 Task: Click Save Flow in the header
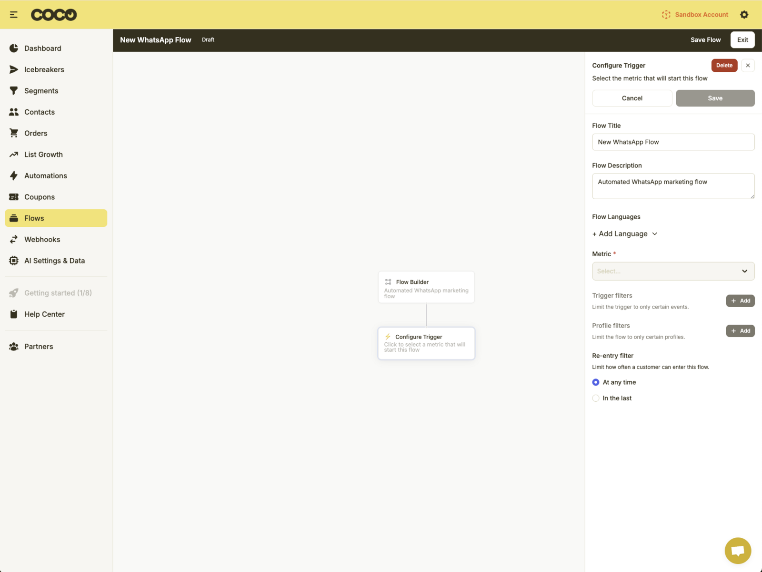tap(705, 40)
